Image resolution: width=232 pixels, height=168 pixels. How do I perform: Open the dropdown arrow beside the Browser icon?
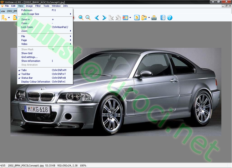click(x=9, y=17)
